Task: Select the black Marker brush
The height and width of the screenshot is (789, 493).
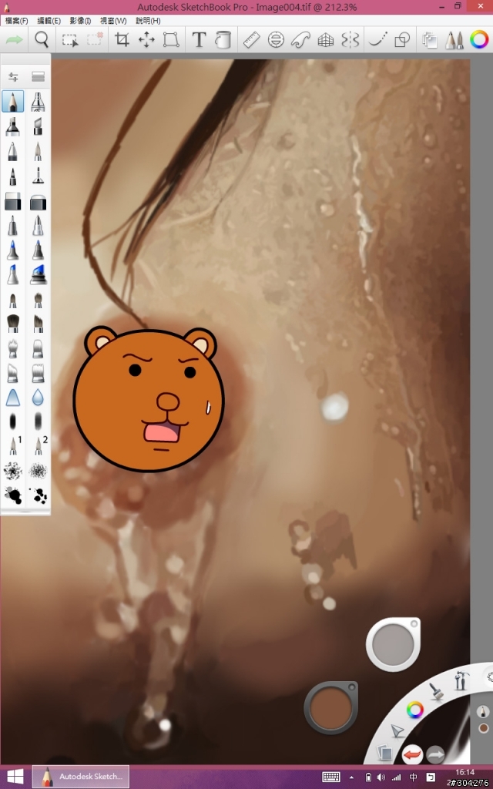Action: pyautogui.click(x=13, y=126)
